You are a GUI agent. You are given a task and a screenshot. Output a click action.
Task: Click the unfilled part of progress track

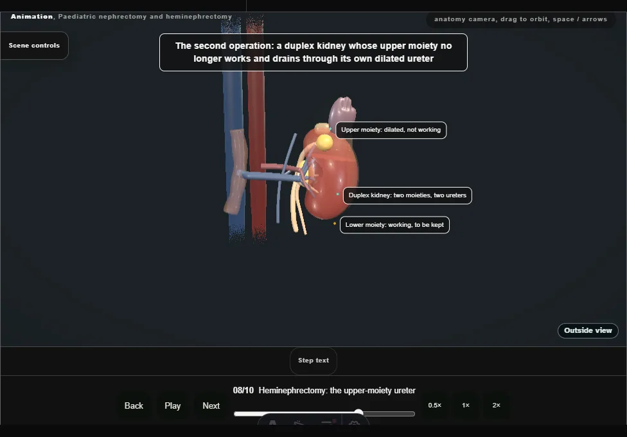(x=389, y=414)
